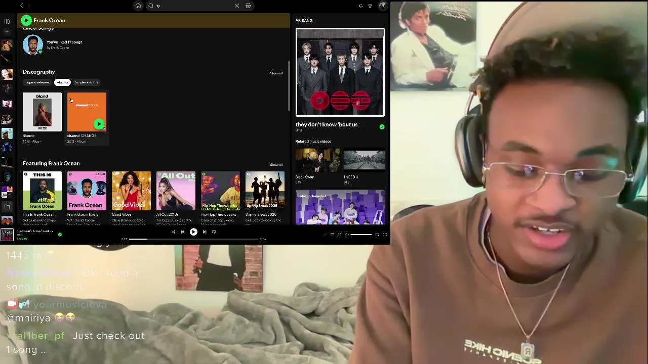This screenshot has width=648, height=364.
Task: Show all Featuring Frank Ocean playlists
Action: pos(276,164)
